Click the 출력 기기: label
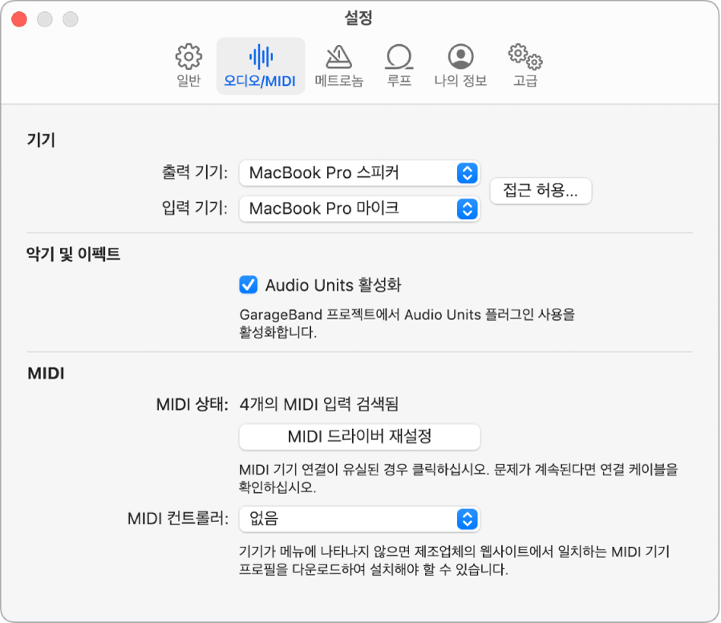The height and width of the screenshot is (623, 721). tap(195, 172)
